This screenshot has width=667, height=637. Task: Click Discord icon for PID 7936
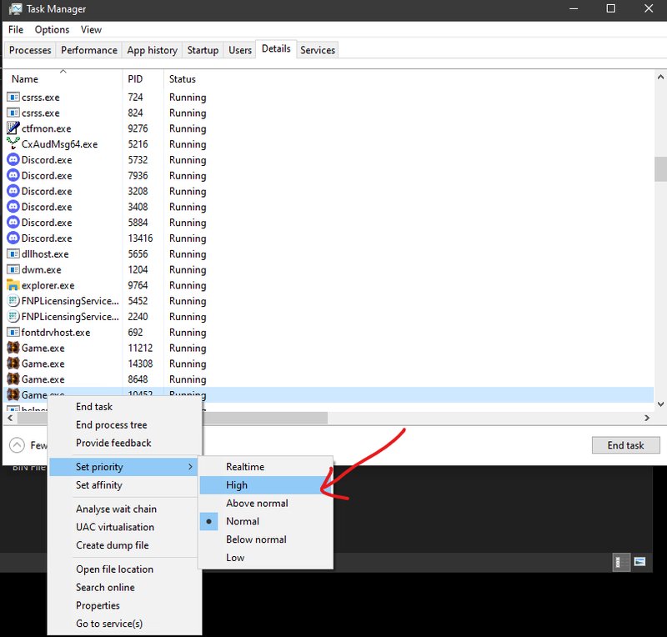click(13, 175)
